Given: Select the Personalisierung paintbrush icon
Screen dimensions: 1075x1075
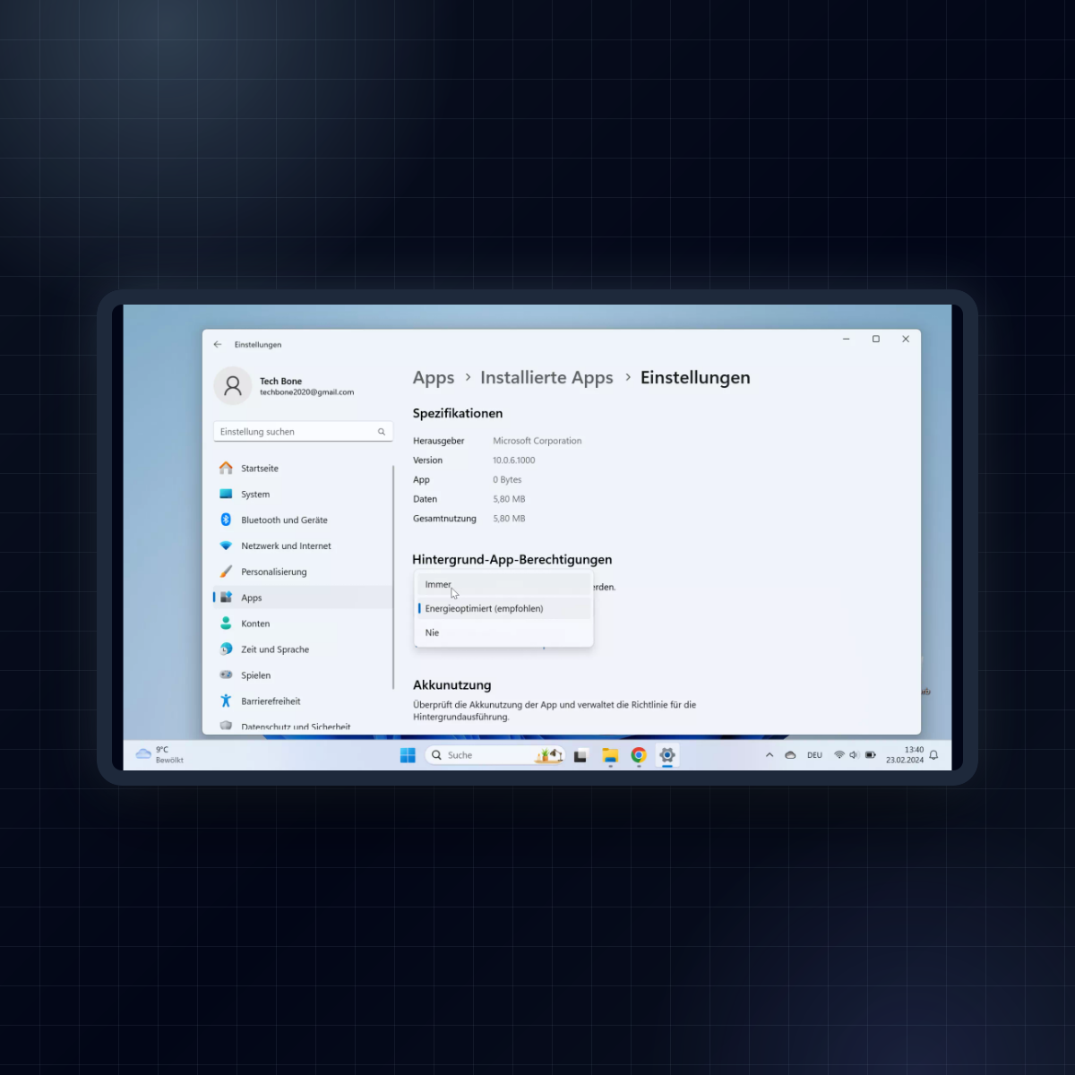Looking at the screenshot, I should [x=226, y=572].
